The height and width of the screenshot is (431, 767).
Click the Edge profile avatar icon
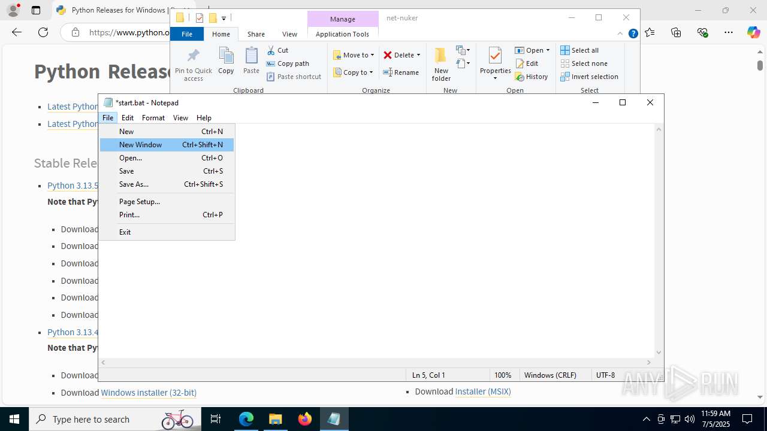[13, 10]
